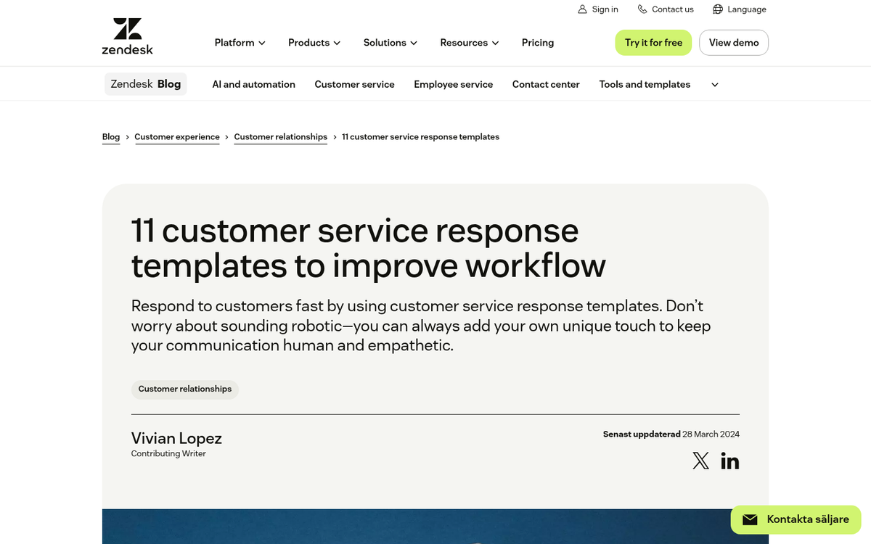The image size is (871, 544).
Task: Click the phone icon next to Contact us
Action: [640, 9]
